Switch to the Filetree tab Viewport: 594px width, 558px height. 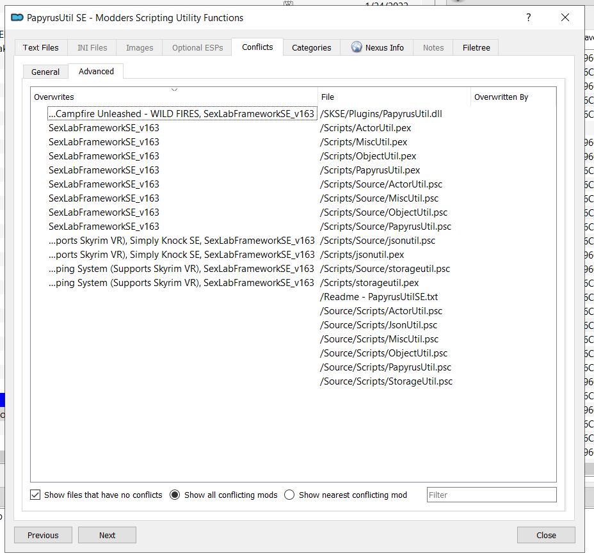[x=476, y=48]
